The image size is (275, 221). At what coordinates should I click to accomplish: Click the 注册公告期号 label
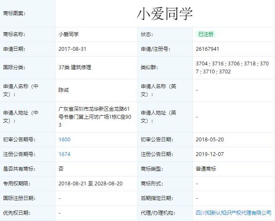pos(19,154)
